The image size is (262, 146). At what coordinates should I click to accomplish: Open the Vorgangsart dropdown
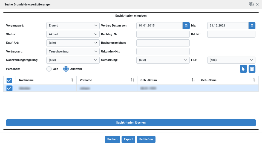(x=73, y=26)
